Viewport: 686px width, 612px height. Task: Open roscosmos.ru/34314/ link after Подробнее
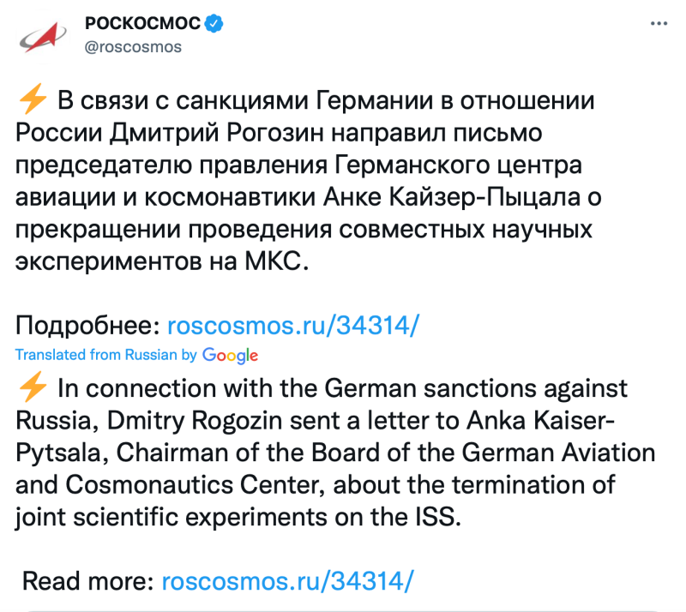coord(292,326)
